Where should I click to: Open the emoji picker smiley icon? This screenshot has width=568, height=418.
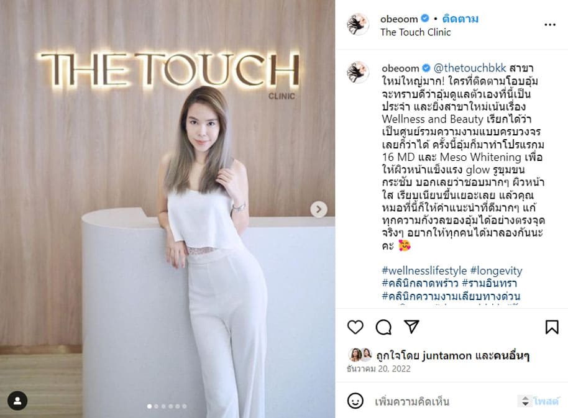355,401
